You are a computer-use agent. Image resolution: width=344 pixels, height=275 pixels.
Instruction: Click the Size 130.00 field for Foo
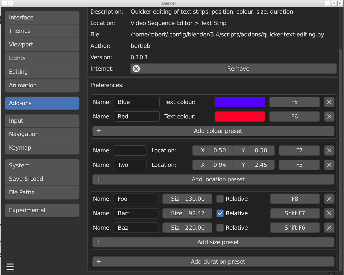tap(187, 199)
